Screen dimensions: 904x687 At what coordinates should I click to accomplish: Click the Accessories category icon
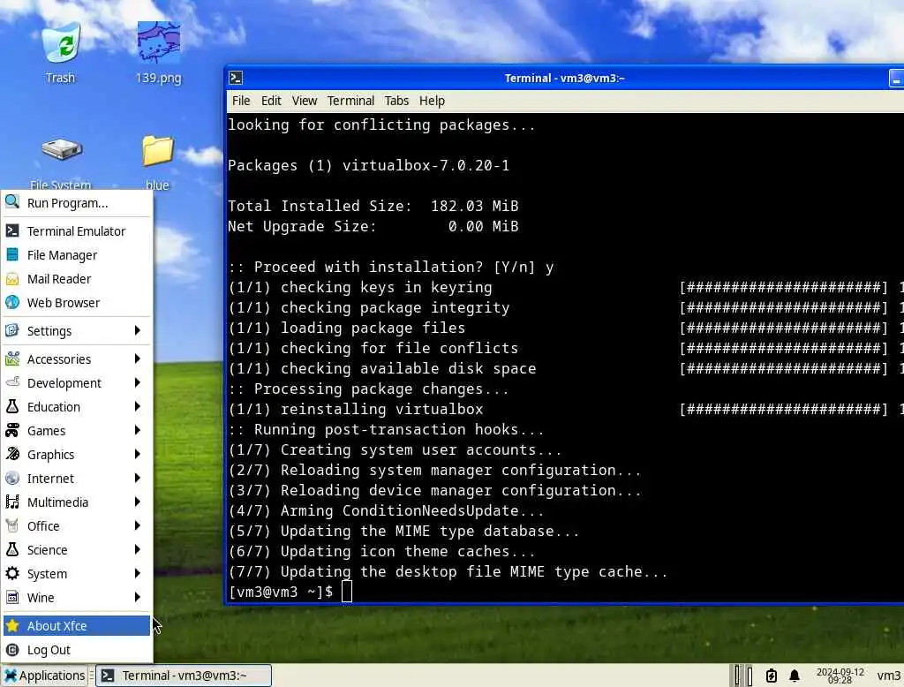pyautogui.click(x=12, y=359)
